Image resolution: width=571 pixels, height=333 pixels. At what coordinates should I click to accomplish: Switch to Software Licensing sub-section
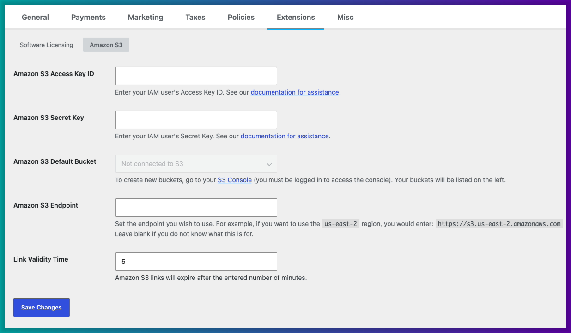click(x=46, y=45)
